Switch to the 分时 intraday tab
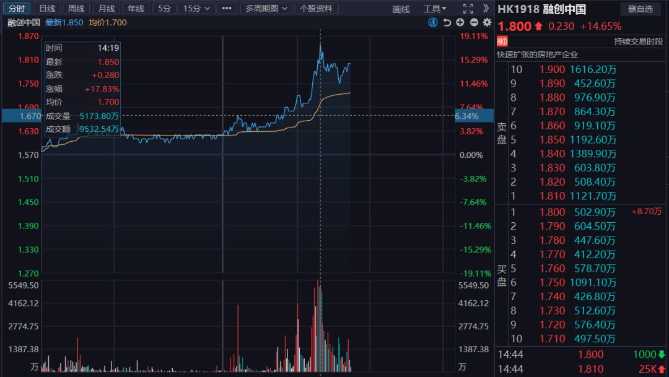Screen dimensions: 669x377 pyautogui.click(x=17, y=9)
